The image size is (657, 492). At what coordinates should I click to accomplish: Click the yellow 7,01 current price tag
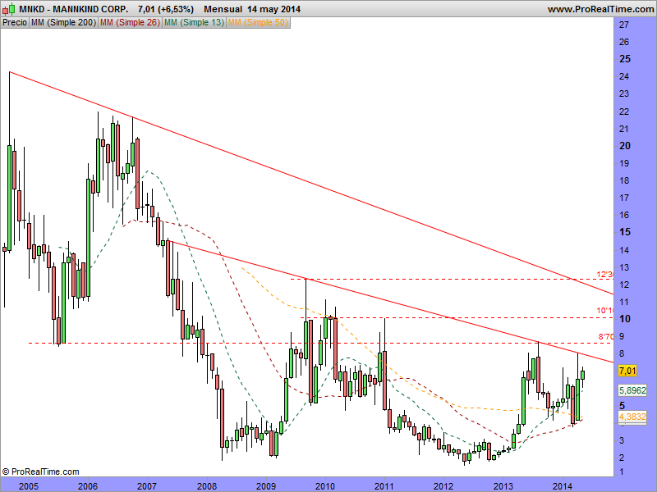click(x=627, y=371)
